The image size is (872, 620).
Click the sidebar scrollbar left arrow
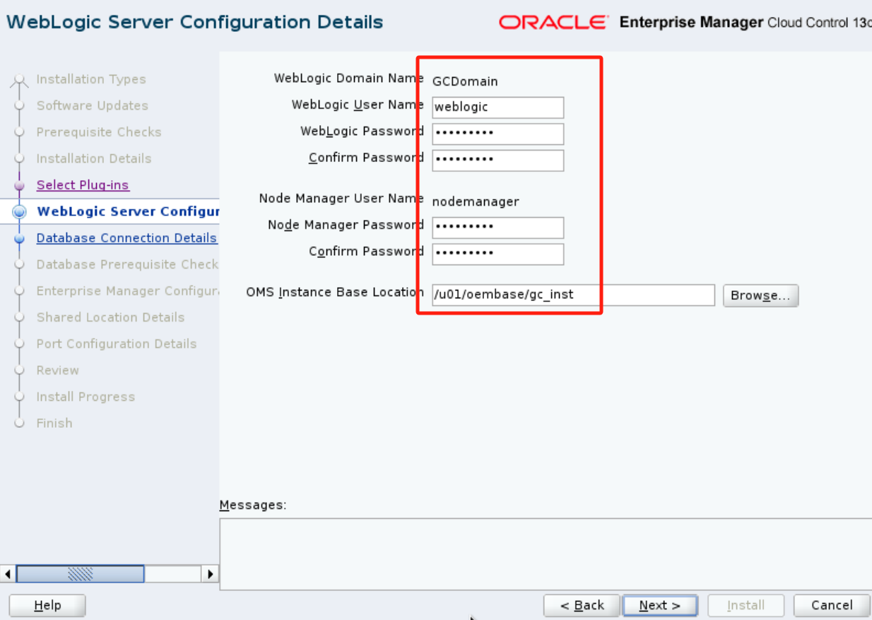pyautogui.click(x=8, y=573)
